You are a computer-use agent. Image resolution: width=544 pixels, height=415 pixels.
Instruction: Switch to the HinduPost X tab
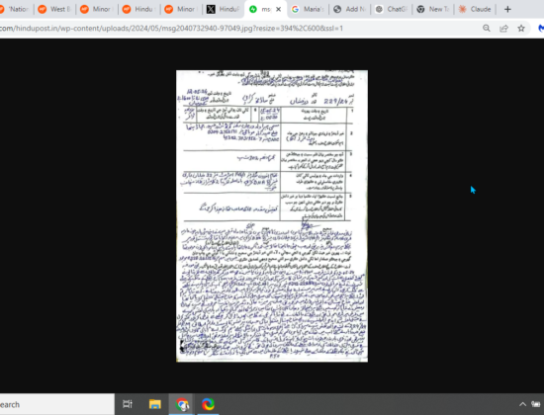(224, 9)
